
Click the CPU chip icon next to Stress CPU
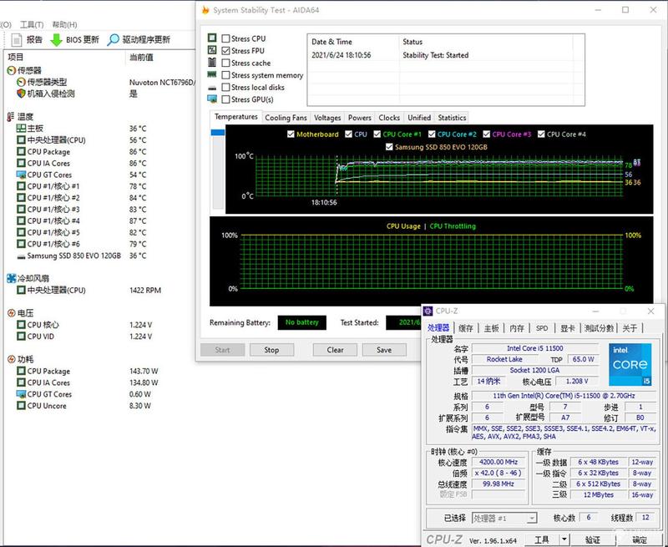(212, 38)
